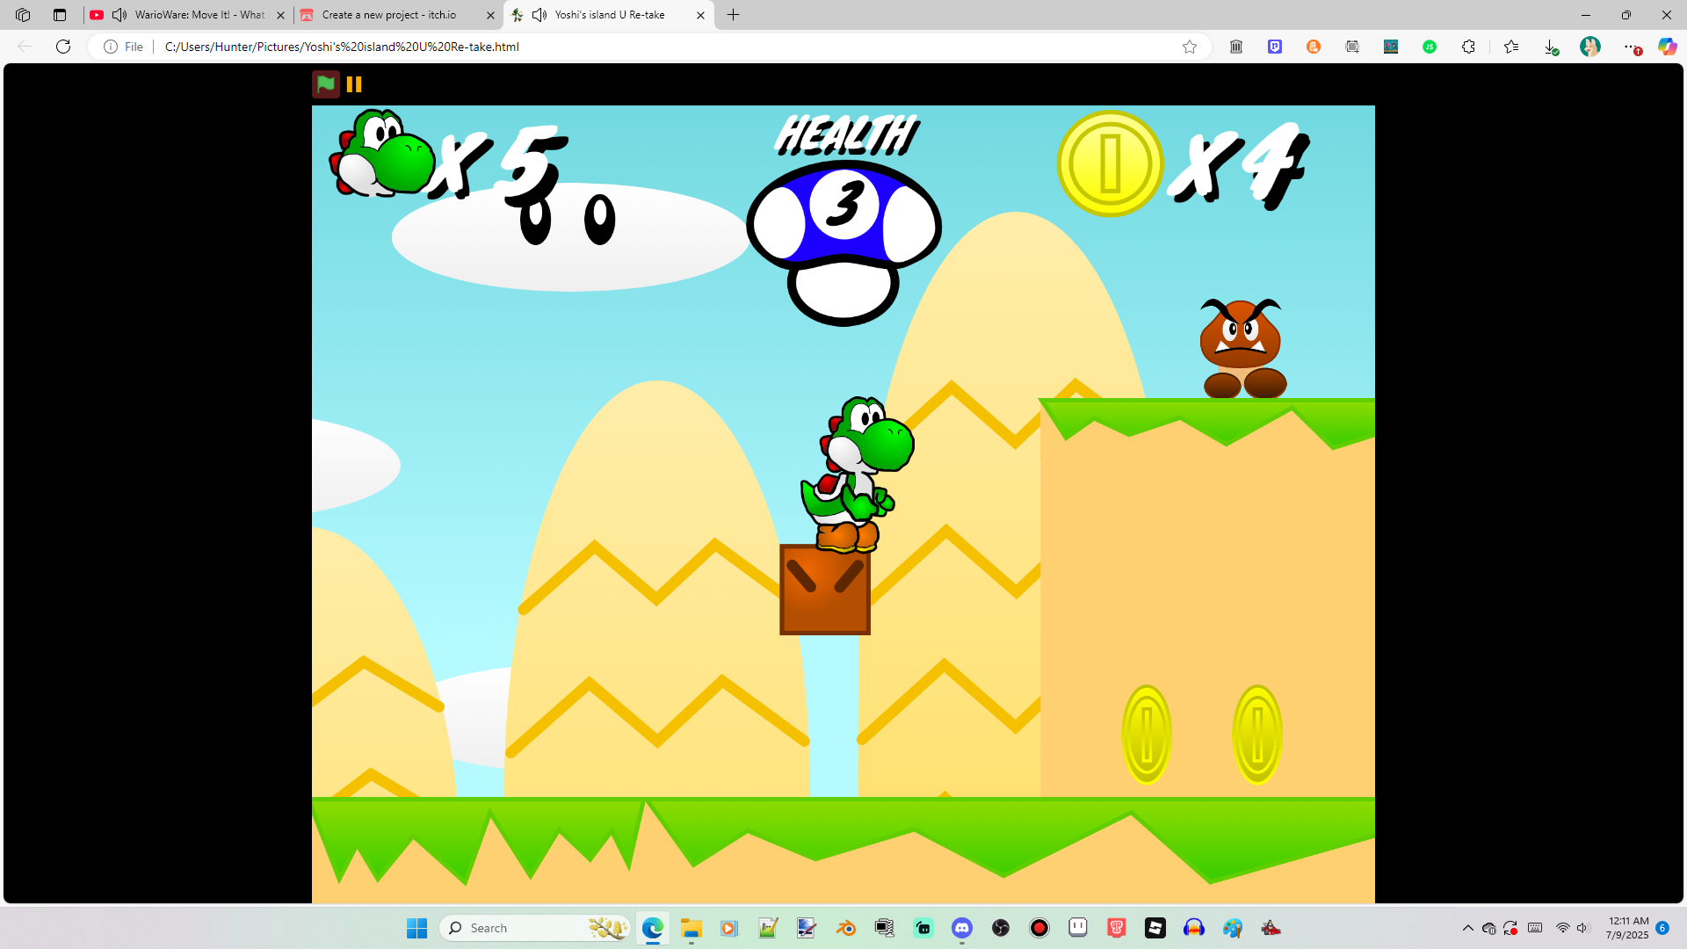The width and height of the screenshot is (1687, 949).
Task: Open OBS Studio from the taskbar
Action: click(x=1001, y=928)
